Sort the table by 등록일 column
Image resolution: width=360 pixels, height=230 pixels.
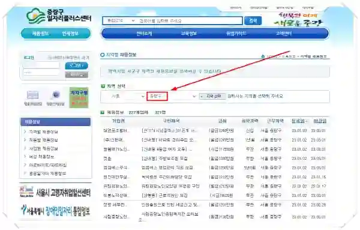pos(299,121)
